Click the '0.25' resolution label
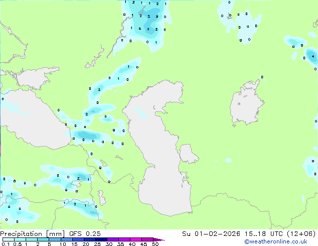Viewport: 318px width, 246px height. [x=93, y=234]
